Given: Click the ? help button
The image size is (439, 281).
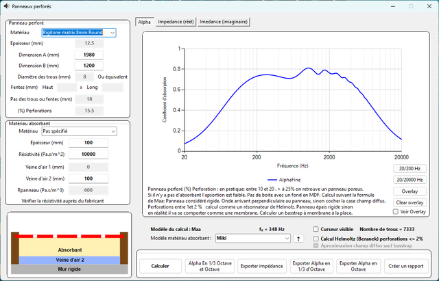Looking at the screenshot, I should pyautogui.click(x=298, y=239).
